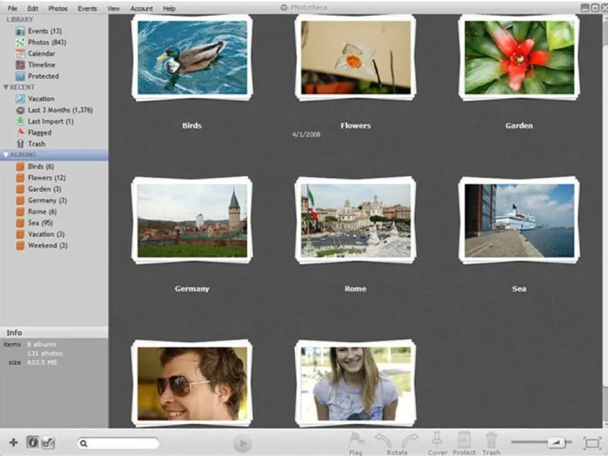
Task: Click the Protect icon in toolbar
Action: 464,440
